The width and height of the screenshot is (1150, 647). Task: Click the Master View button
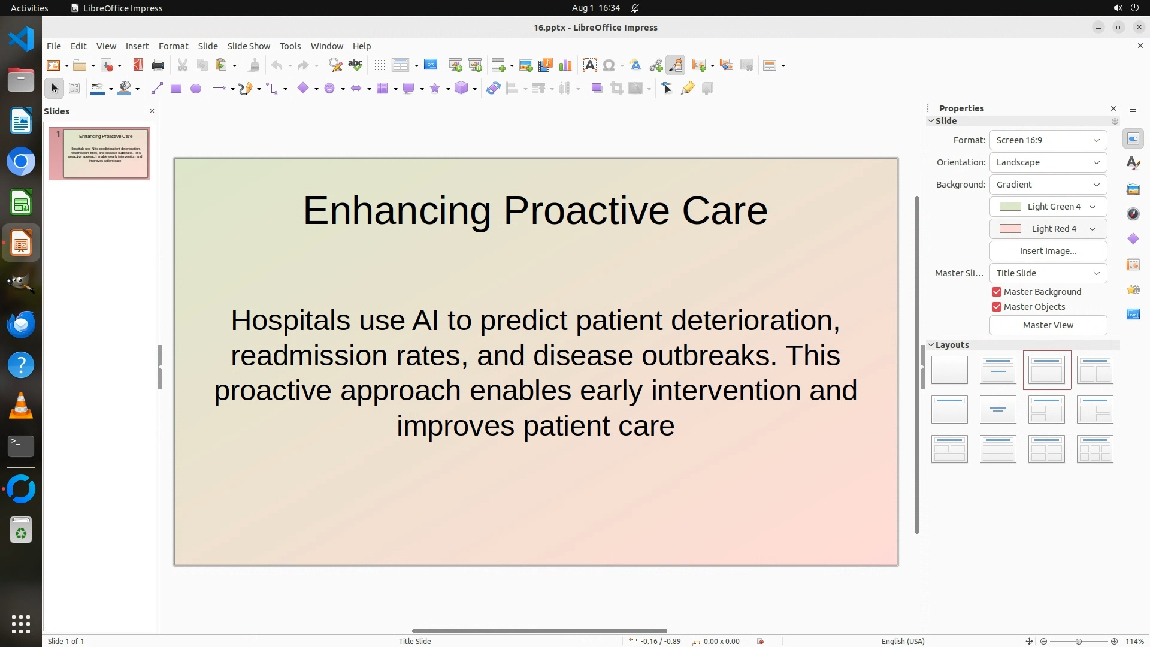pos(1048,325)
